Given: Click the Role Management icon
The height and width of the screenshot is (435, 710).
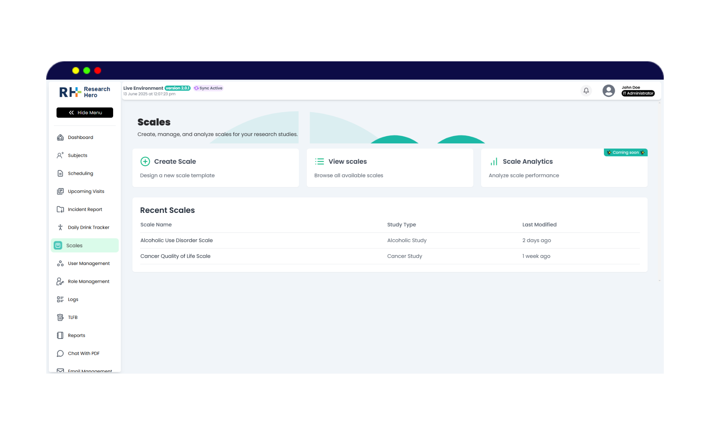Looking at the screenshot, I should coord(60,281).
